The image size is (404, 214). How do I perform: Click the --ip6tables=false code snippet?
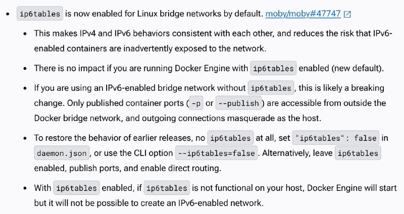(217, 153)
